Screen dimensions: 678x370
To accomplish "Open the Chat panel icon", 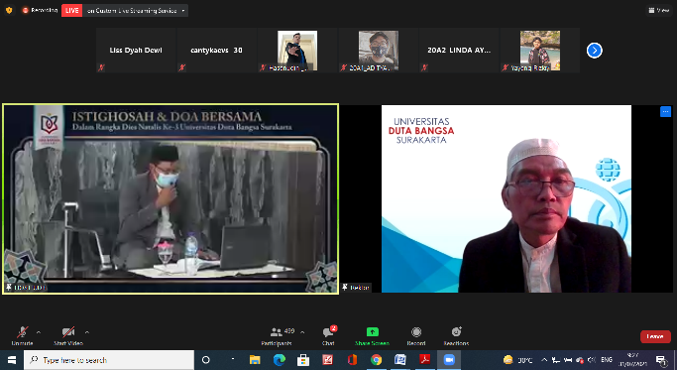I will 328,332.
